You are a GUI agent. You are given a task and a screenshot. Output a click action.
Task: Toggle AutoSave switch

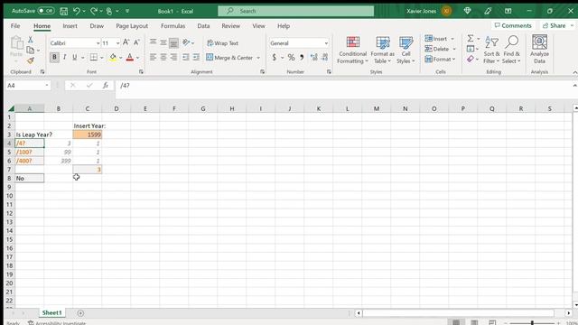46,11
